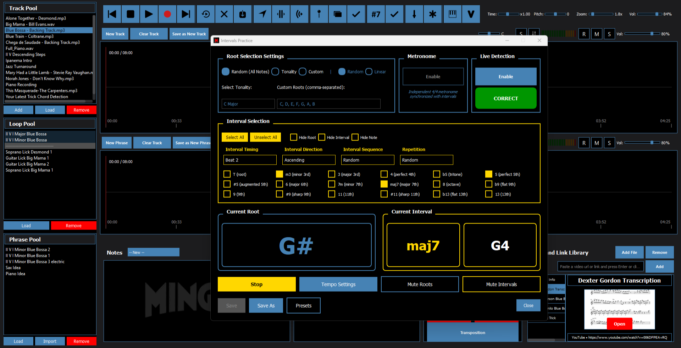
Task: Enable the b5 (tritone) interval checkbox
Action: pyautogui.click(x=436, y=174)
